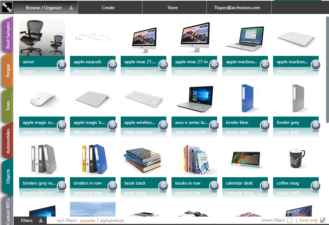Select the aeron chair thumbnail

point(42,38)
